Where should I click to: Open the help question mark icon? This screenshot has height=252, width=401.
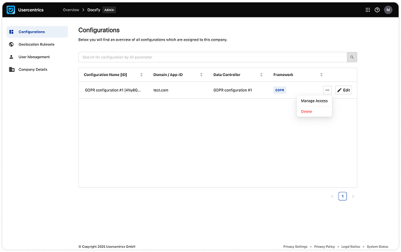[377, 10]
